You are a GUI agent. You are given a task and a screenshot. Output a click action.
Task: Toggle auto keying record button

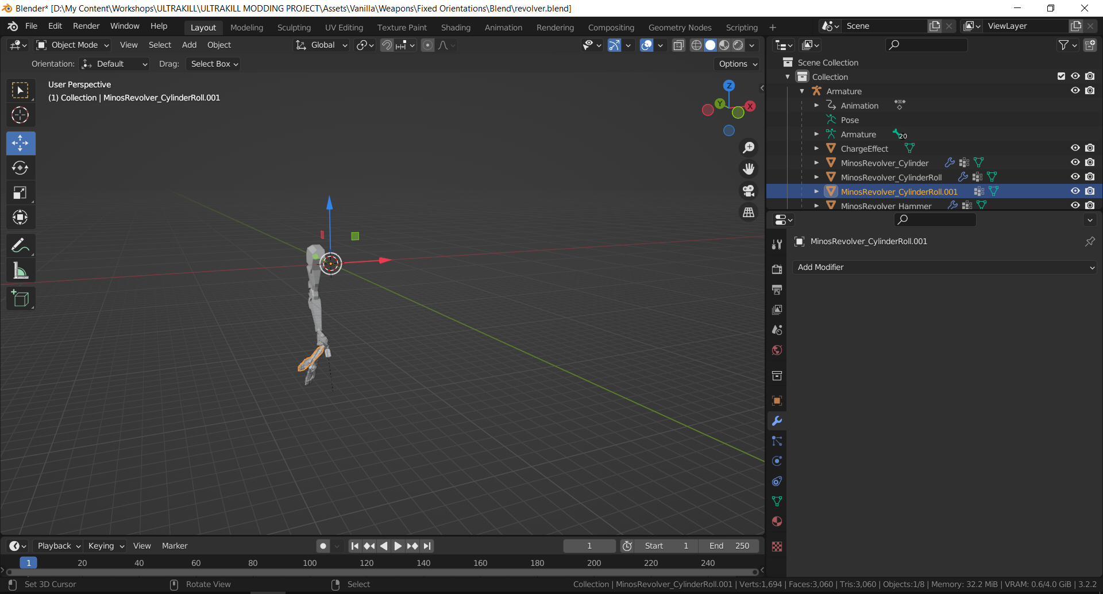(323, 546)
